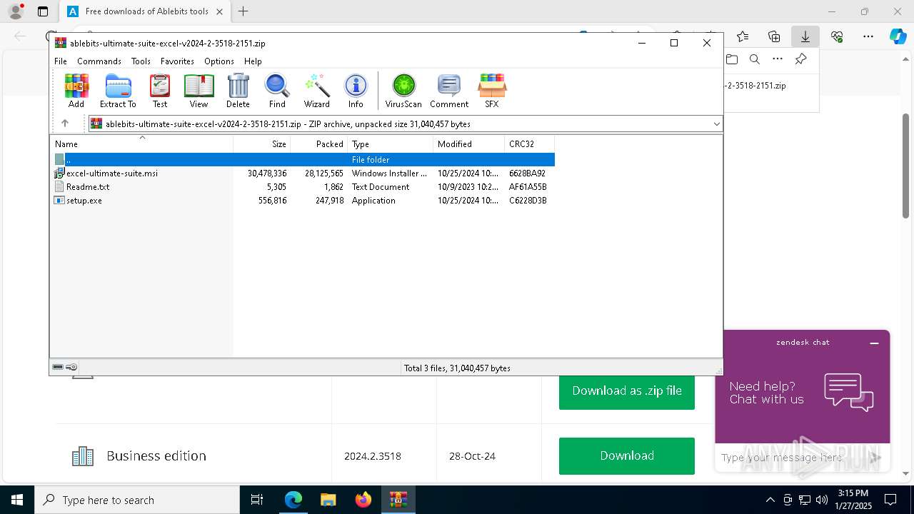Screen dimensions: 914x514
Task: Open volume control in system tray
Action: (x=822, y=500)
